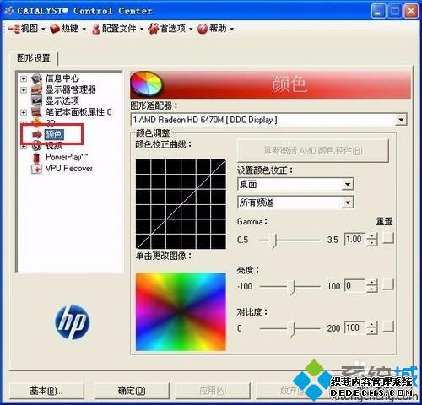Decrease brightness with the down spinner
The image size is (422, 405).
click(x=372, y=289)
